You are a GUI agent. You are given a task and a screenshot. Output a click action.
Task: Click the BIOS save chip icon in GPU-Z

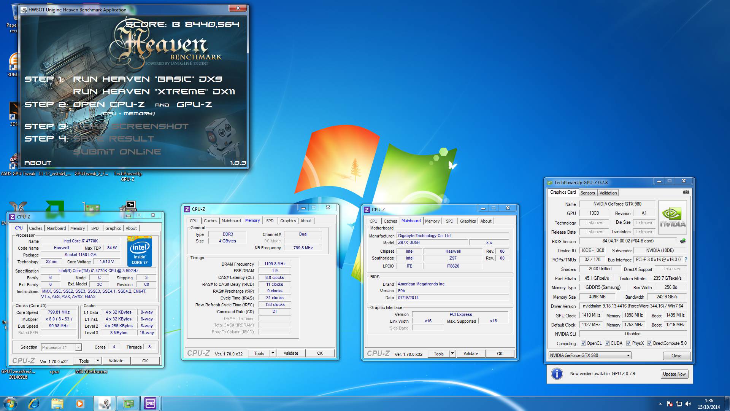(683, 241)
